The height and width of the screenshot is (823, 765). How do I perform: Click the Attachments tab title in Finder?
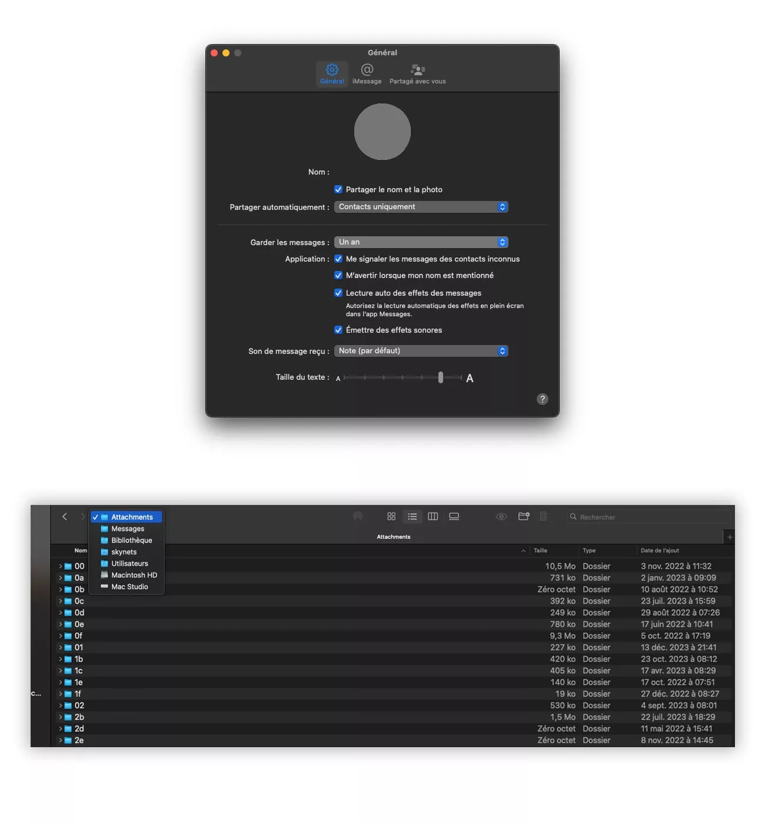(x=394, y=537)
